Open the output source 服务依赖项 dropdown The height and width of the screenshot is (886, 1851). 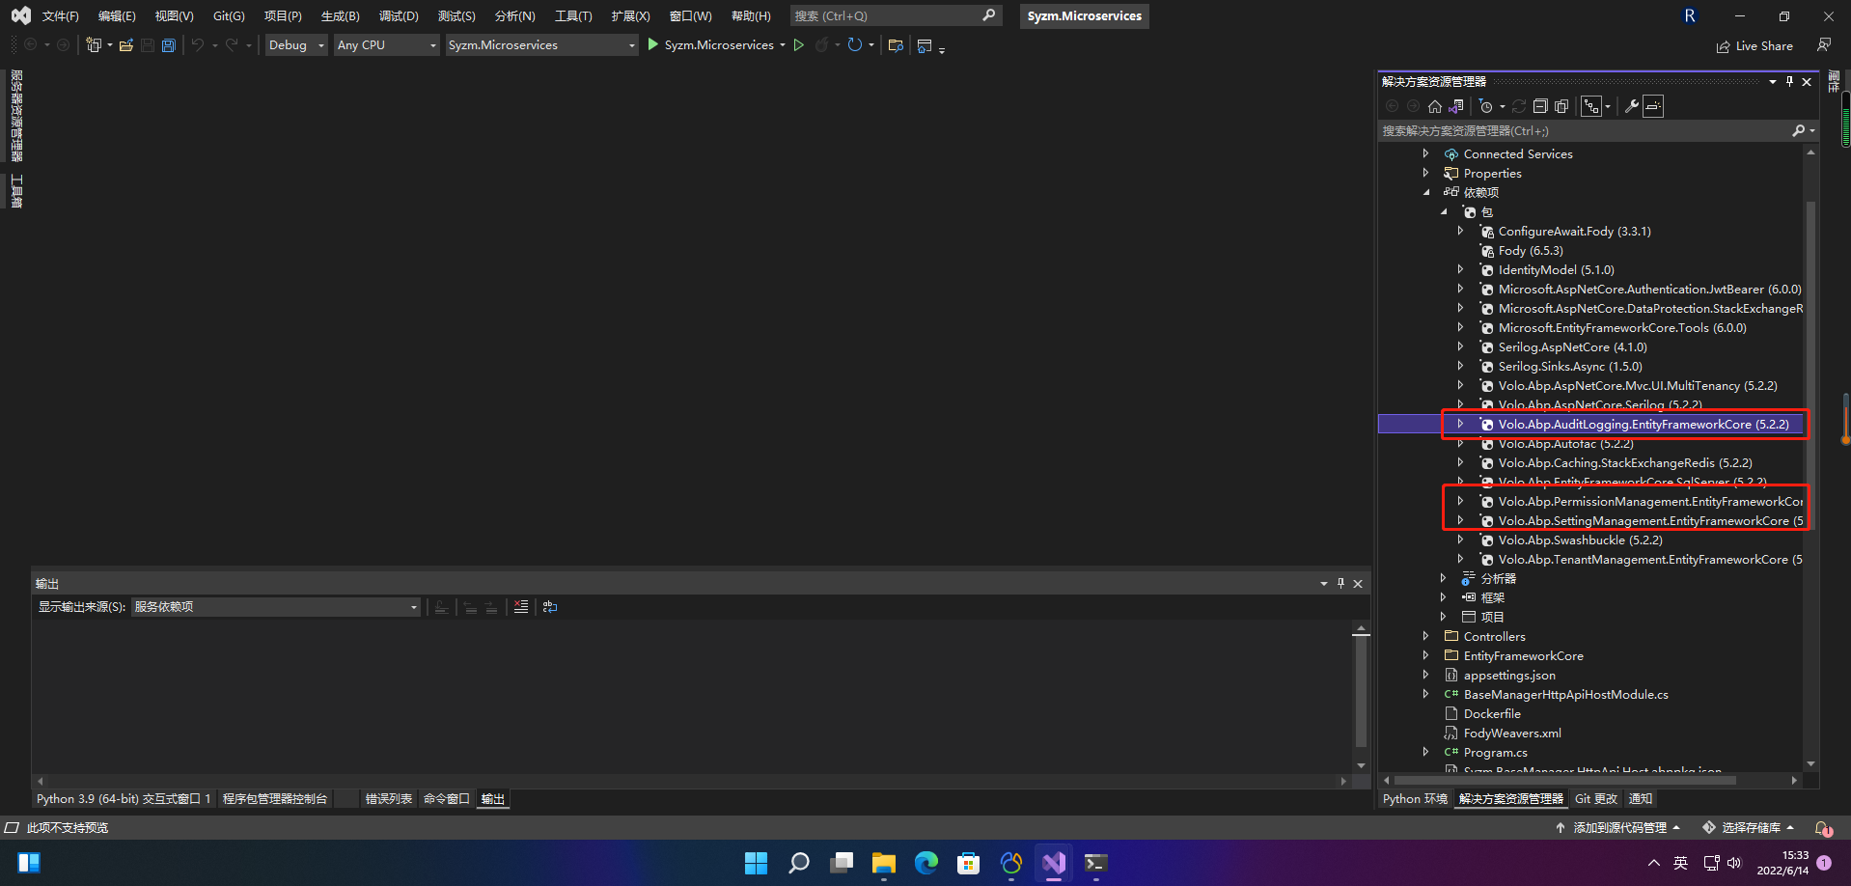click(275, 607)
